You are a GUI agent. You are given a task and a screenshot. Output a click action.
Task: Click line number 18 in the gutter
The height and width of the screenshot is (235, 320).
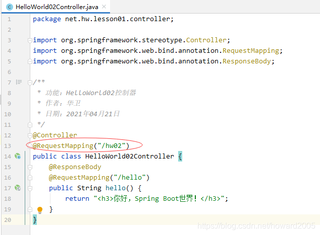click(x=8, y=199)
